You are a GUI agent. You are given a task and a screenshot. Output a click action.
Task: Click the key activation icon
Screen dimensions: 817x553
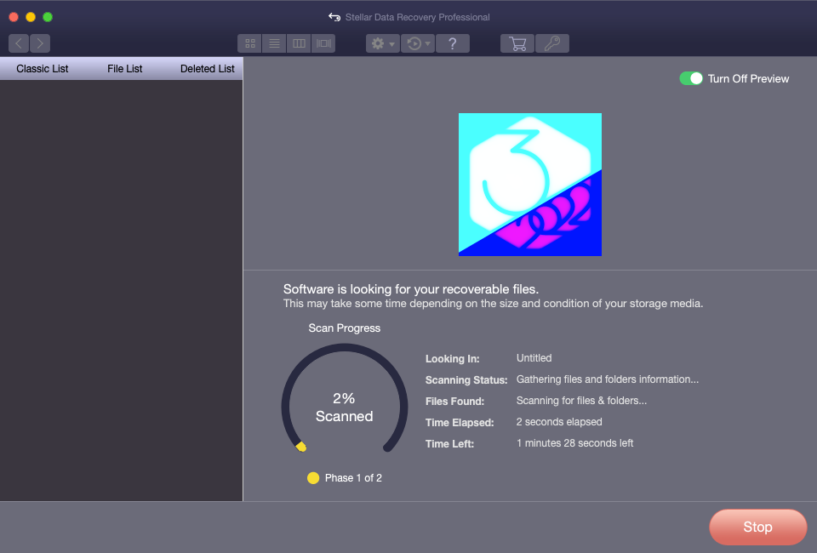click(x=552, y=43)
